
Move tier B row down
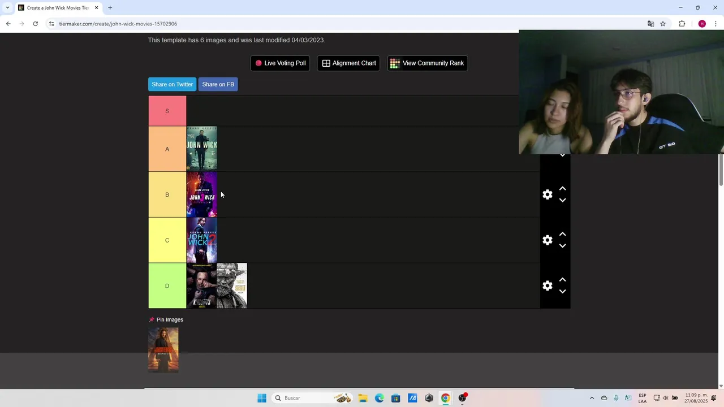[562, 200]
